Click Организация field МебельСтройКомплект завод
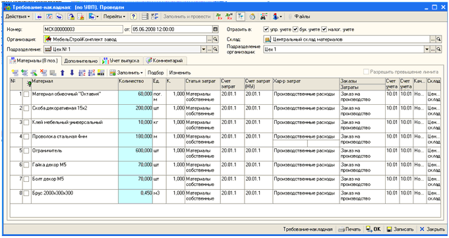 click(x=125, y=40)
